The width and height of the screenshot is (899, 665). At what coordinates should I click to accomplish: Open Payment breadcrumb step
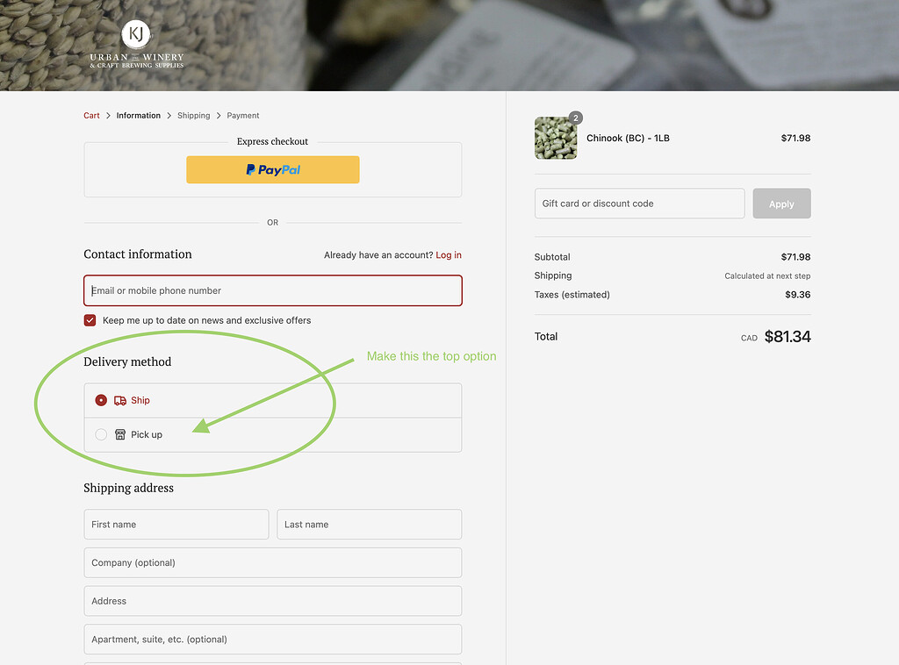243,116
